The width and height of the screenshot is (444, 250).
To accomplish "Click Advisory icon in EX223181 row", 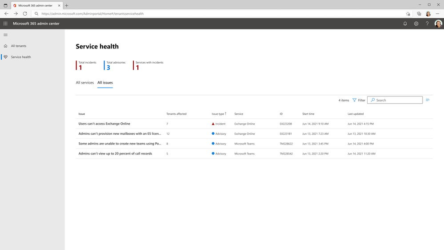I will [213, 133].
